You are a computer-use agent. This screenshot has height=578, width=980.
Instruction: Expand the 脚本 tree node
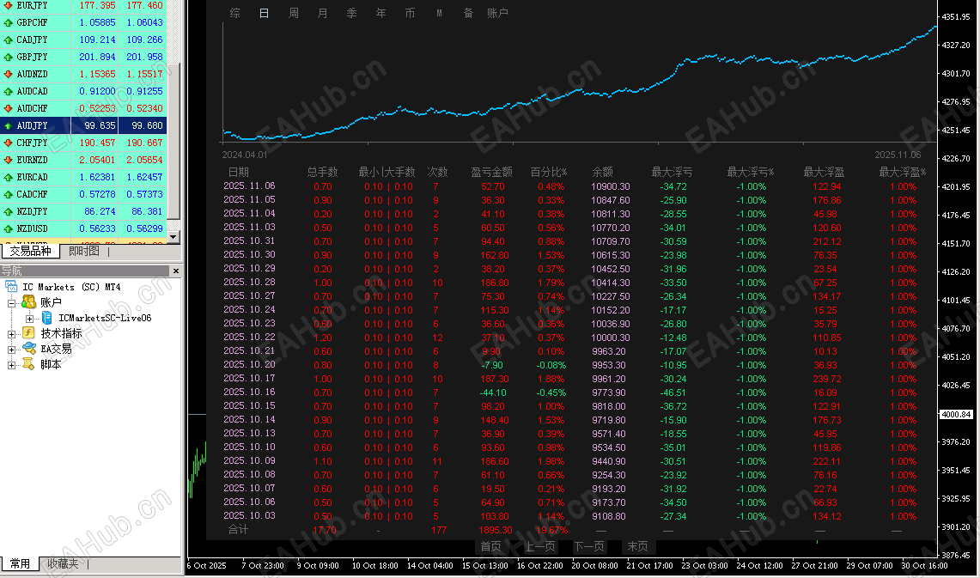[x=11, y=365]
